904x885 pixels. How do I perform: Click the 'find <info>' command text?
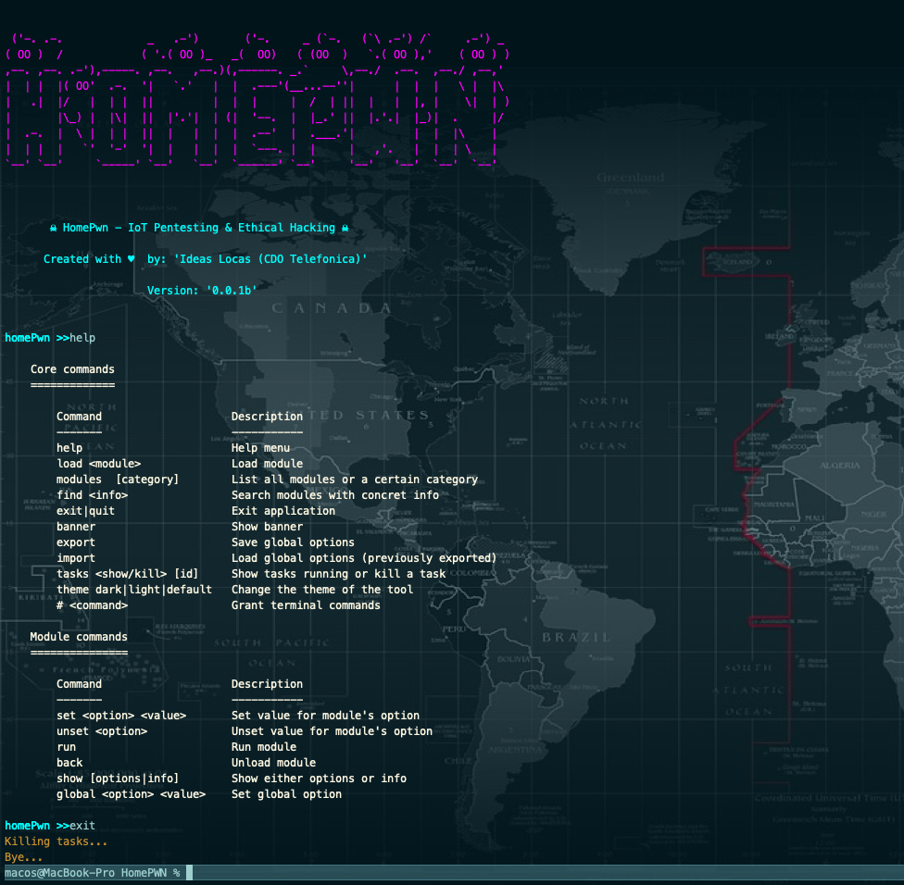[x=93, y=495]
